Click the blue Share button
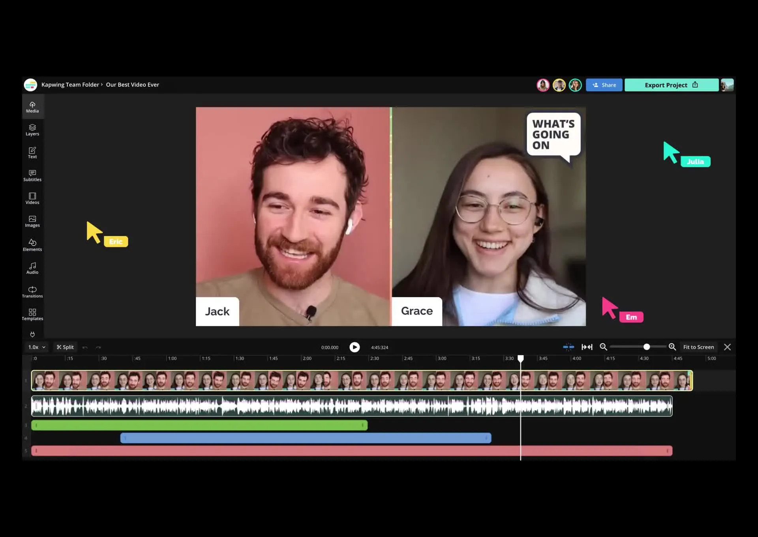 tap(604, 85)
